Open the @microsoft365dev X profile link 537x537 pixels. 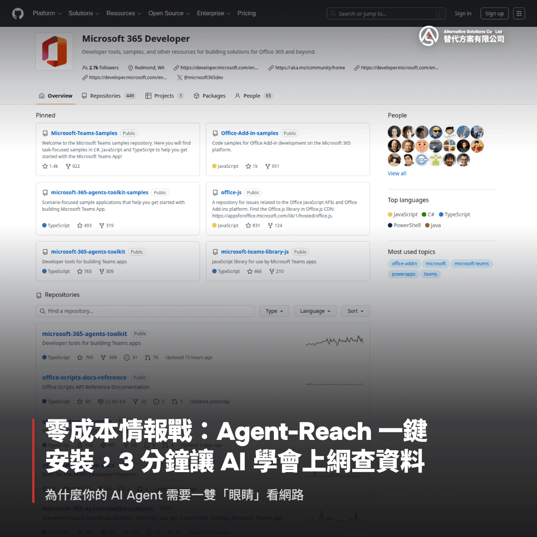(200, 77)
